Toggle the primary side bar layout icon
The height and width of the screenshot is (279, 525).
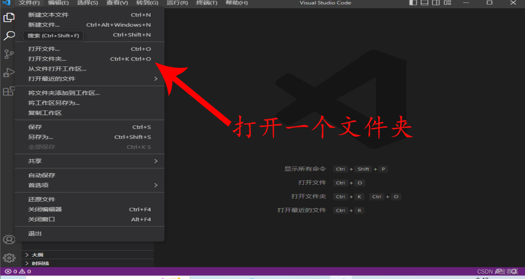413,3
